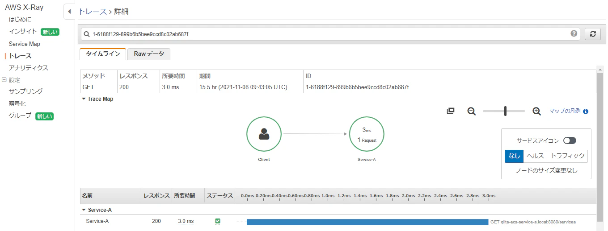
Task: Open 暗号化 settings
Action: [x=17, y=103]
